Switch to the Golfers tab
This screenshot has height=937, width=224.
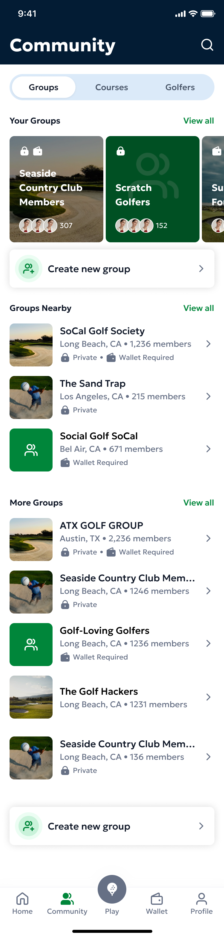tap(180, 87)
